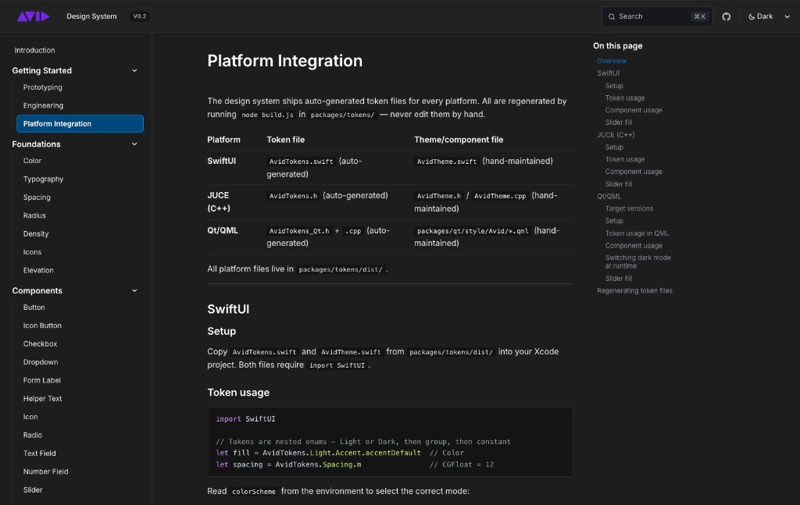This screenshot has width=800, height=505.
Task: Click the Platform Integration page heading
Action: coord(284,61)
